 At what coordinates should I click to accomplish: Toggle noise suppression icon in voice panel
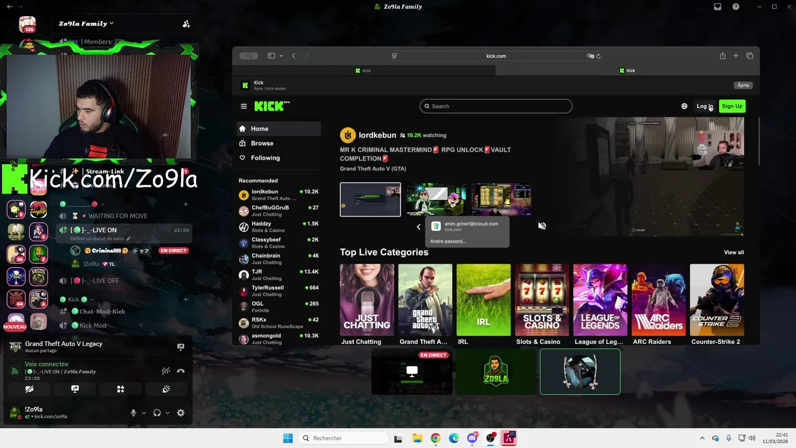click(x=165, y=371)
